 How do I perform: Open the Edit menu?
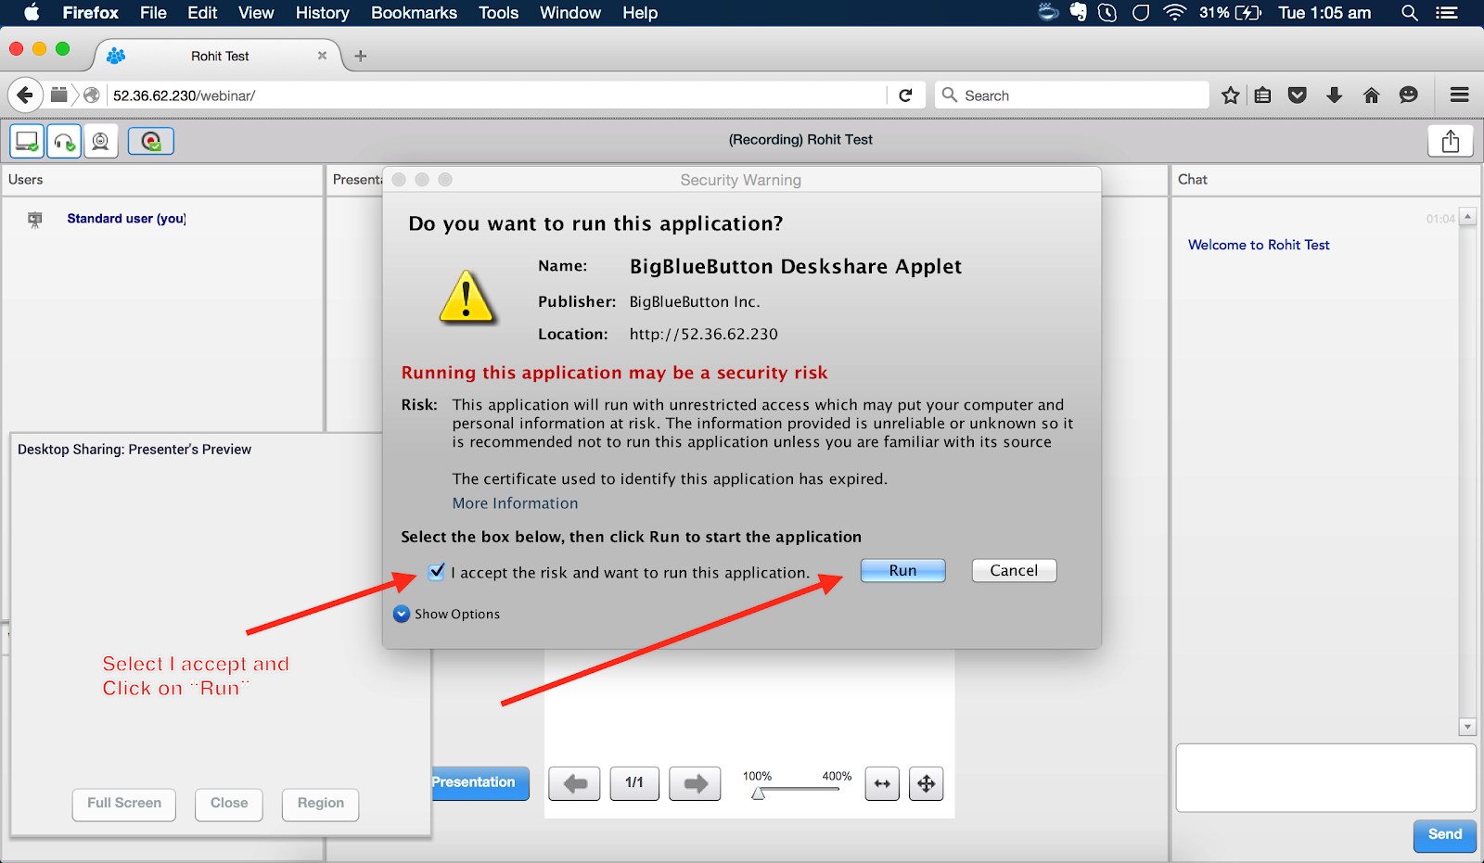pos(202,13)
